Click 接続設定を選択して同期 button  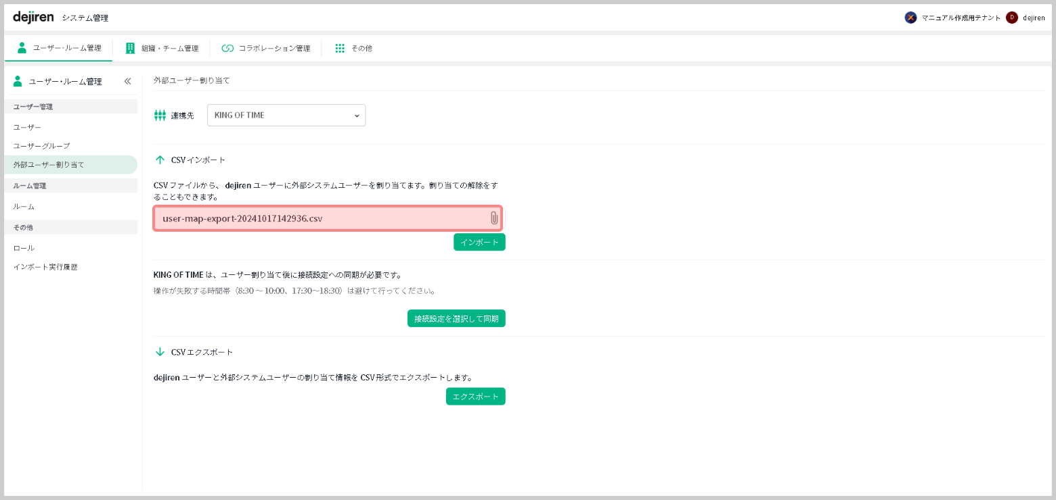[456, 318]
